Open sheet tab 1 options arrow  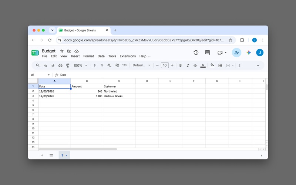pyautogui.click(x=67, y=155)
